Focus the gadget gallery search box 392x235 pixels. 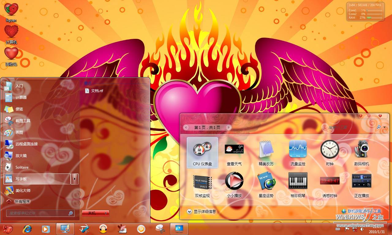[350, 127]
